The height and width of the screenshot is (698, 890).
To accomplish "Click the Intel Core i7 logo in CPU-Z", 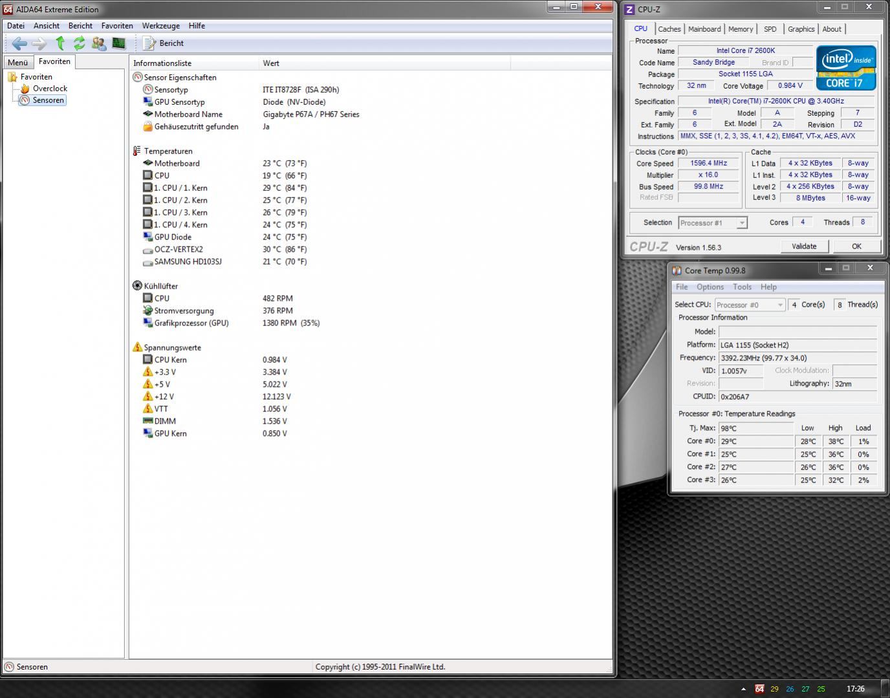I will (x=846, y=67).
